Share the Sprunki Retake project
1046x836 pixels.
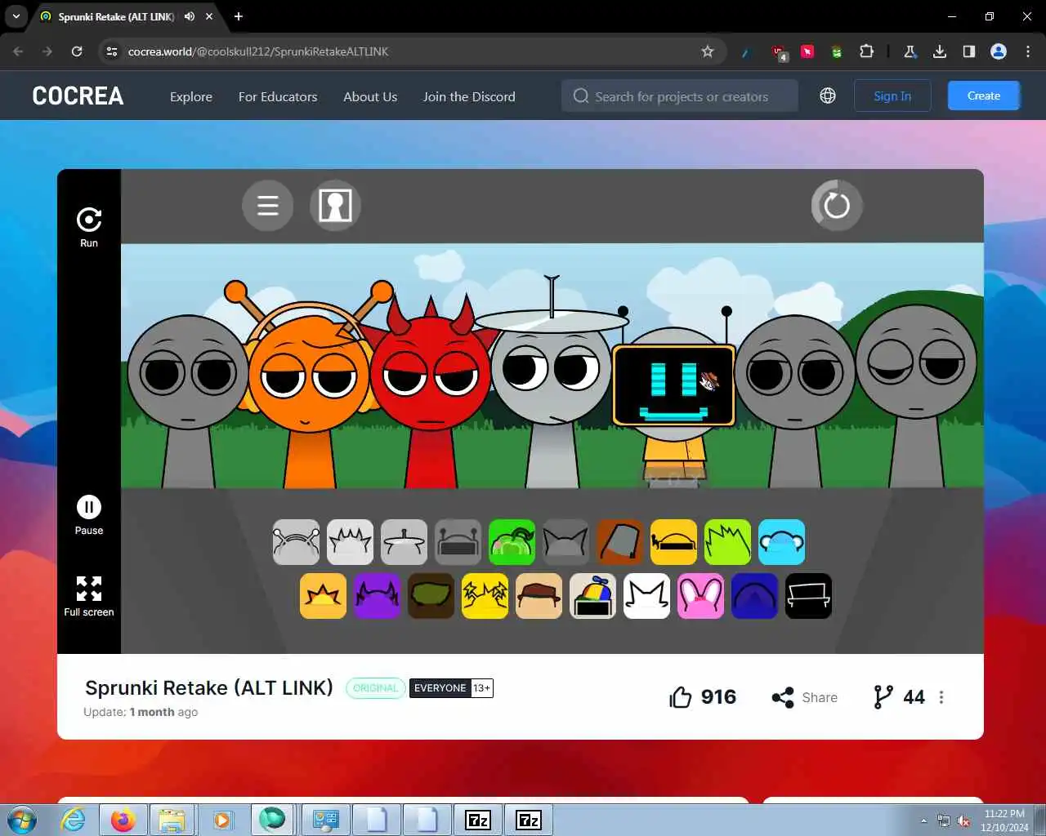click(805, 697)
